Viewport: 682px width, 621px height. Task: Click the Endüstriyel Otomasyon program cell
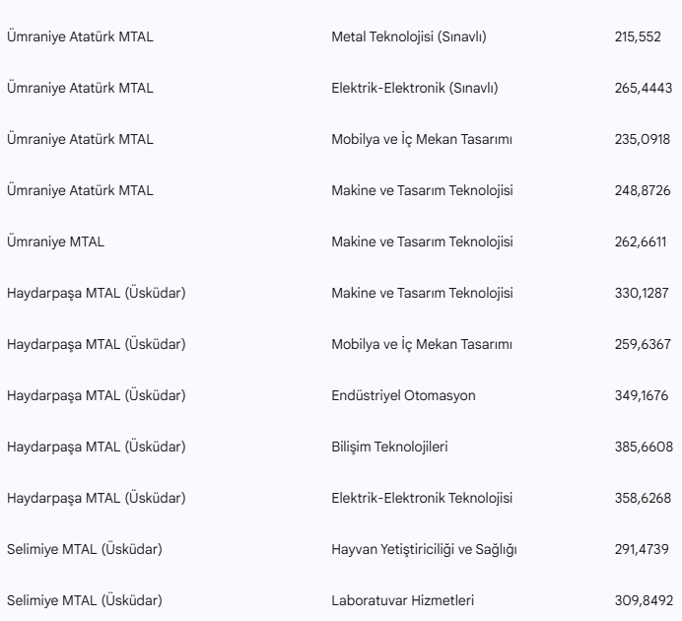pos(403,395)
